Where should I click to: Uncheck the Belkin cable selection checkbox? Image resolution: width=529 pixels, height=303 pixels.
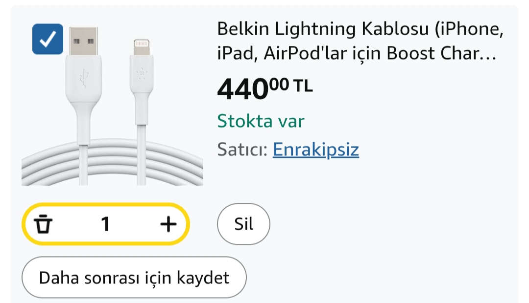coord(48,39)
